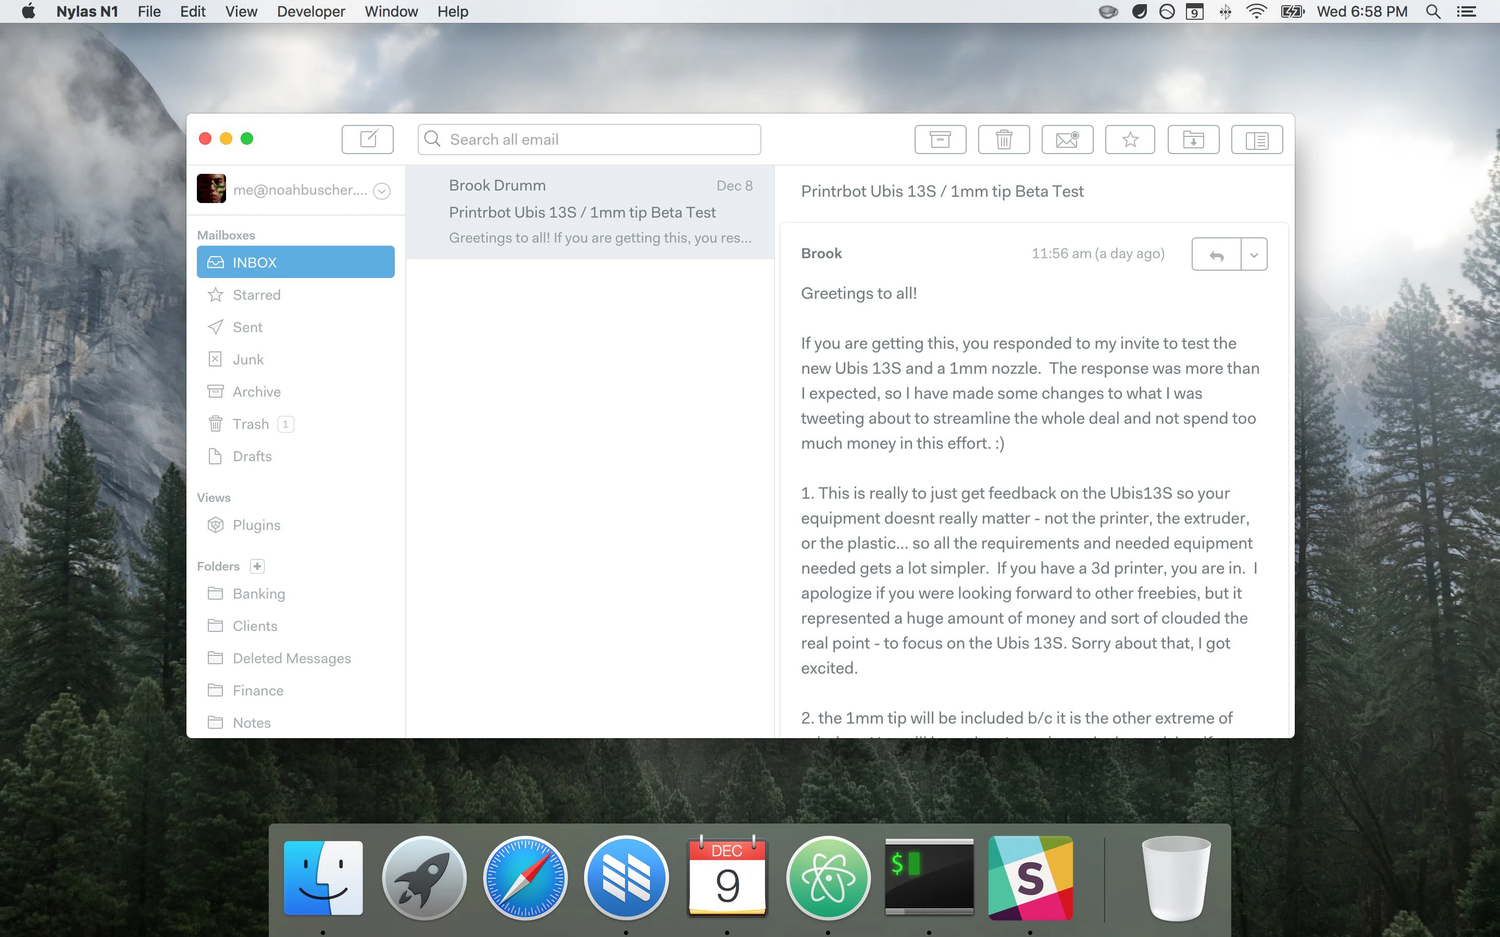Click the reply arrow button

[1216, 255]
